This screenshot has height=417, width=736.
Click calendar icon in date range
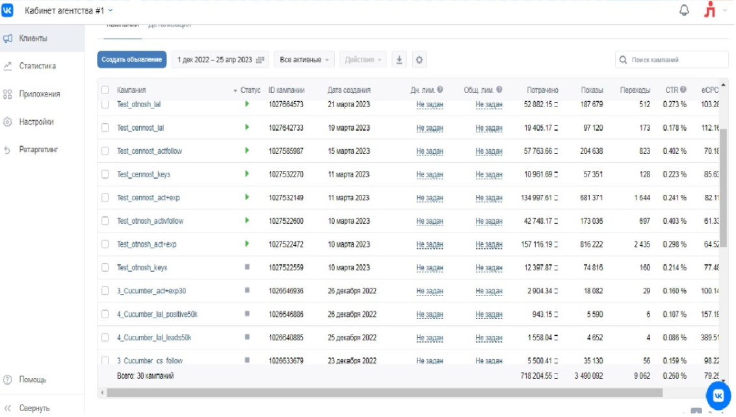coord(260,60)
